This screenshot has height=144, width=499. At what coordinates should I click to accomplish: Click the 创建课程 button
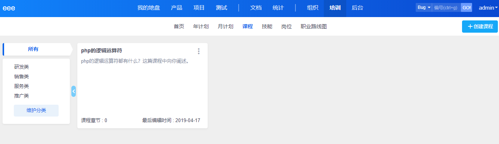click(480, 26)
